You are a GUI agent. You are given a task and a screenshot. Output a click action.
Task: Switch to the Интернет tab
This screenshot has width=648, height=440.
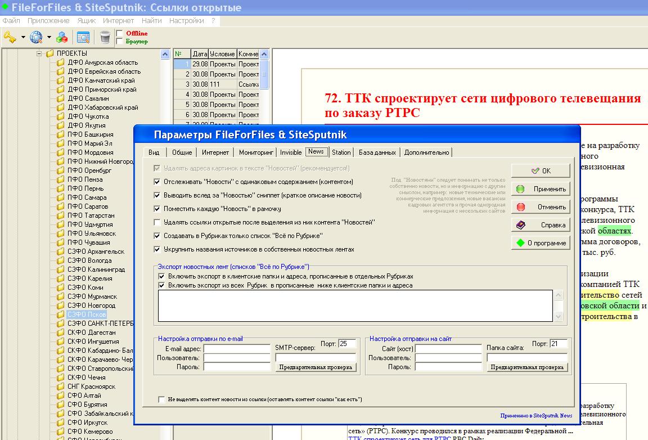click(x=215, y=152)
